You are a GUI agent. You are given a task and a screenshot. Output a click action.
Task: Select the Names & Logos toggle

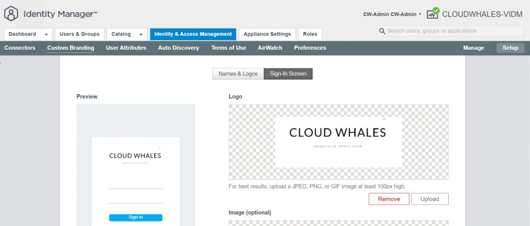point(238,74)
